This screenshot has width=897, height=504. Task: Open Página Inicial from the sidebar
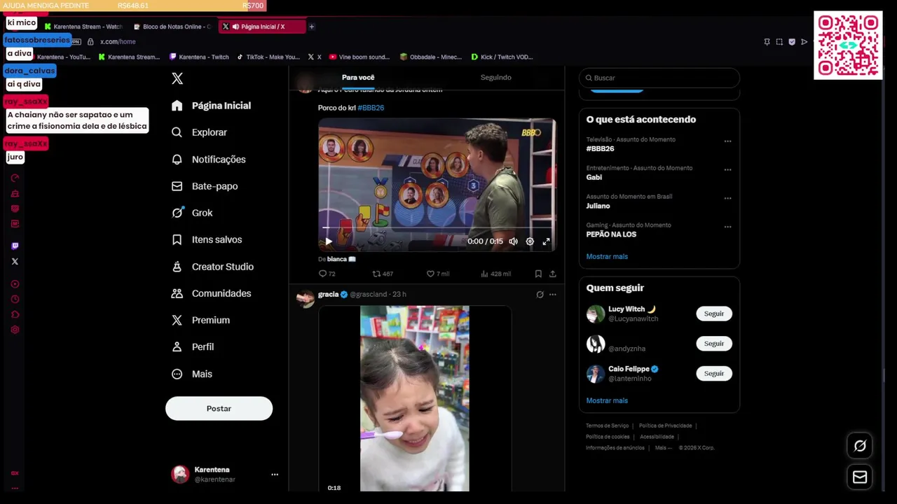(x=211, y=106)
